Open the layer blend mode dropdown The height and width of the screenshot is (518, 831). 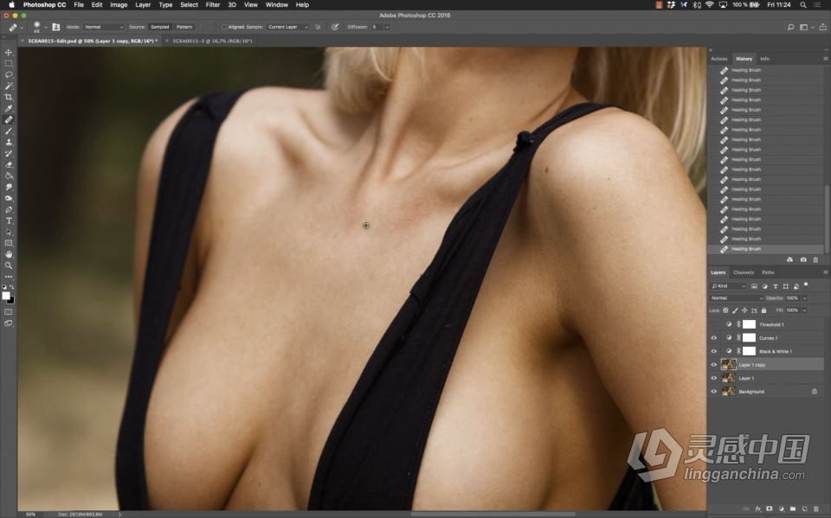[x=737, y=298]
